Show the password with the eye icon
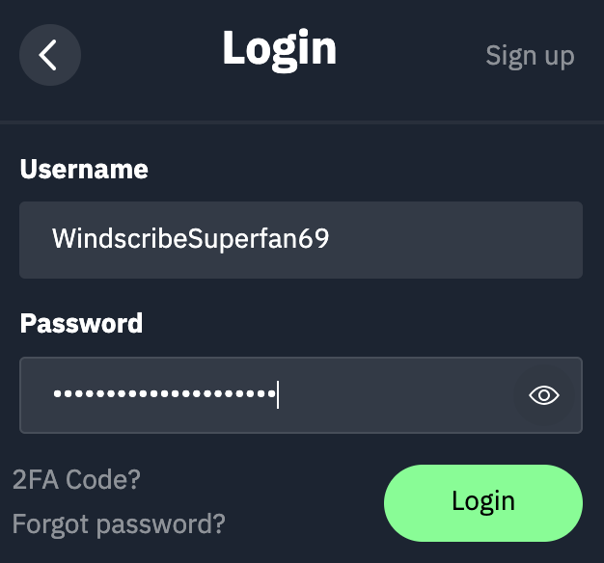 (544, 395)
